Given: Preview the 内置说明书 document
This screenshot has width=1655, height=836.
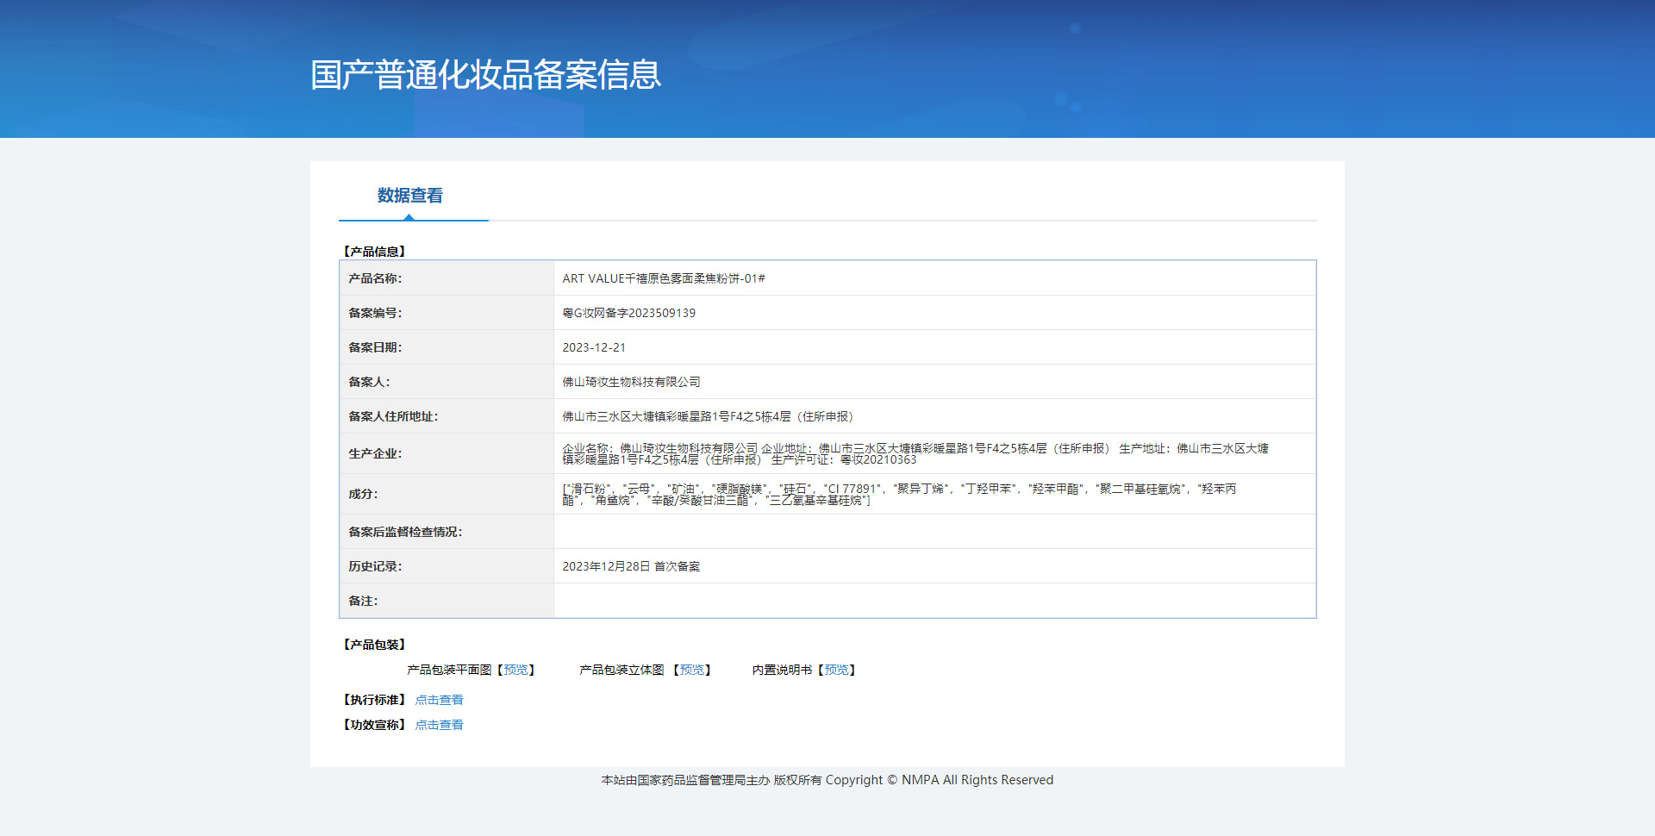Looking at the screenshot, I should click(836, 670).
